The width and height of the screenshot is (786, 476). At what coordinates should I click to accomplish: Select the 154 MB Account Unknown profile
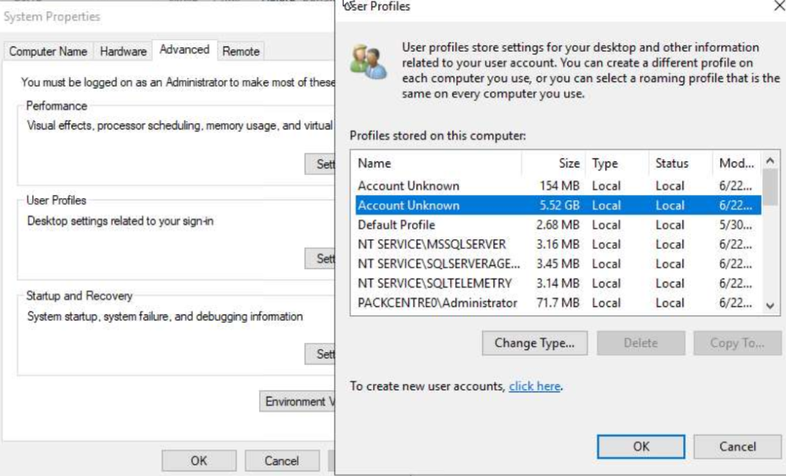click(558, 186)
